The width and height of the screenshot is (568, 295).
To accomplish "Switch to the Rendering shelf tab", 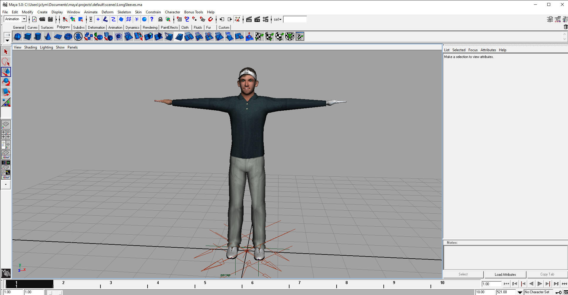I will pyautogui.click(x=150, y=28).
